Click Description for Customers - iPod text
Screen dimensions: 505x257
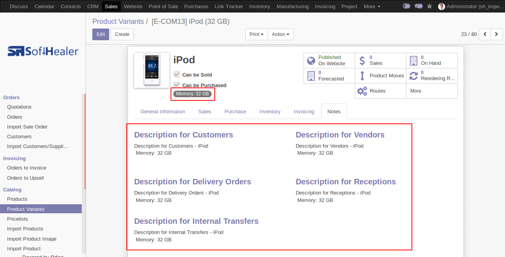[x=171, y=146]
